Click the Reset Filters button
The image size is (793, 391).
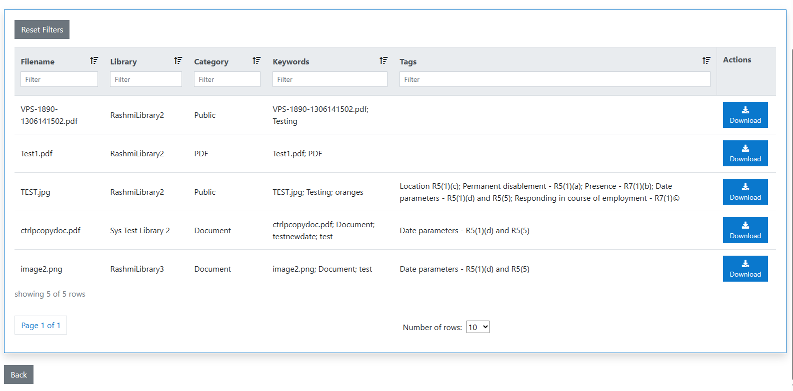click(x=42, y=29)
